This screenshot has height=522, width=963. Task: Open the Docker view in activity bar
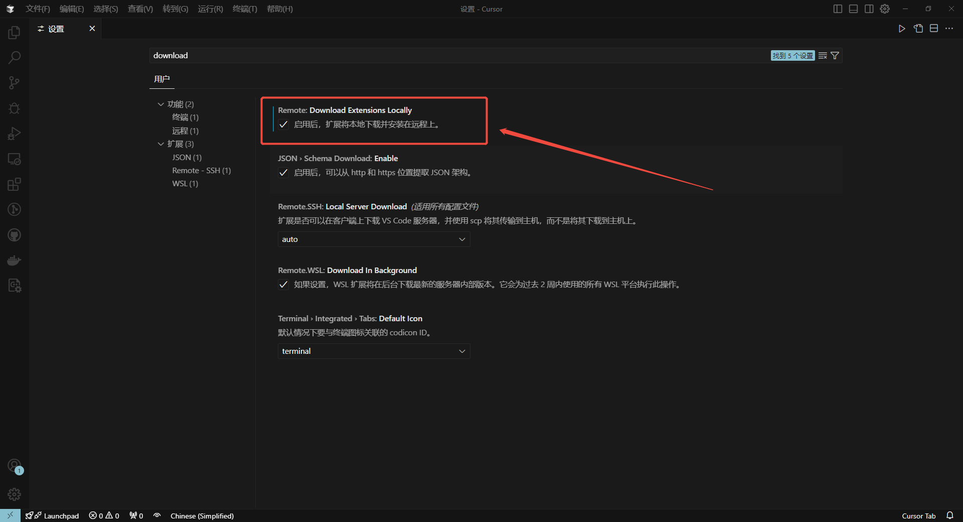point(14,260)
